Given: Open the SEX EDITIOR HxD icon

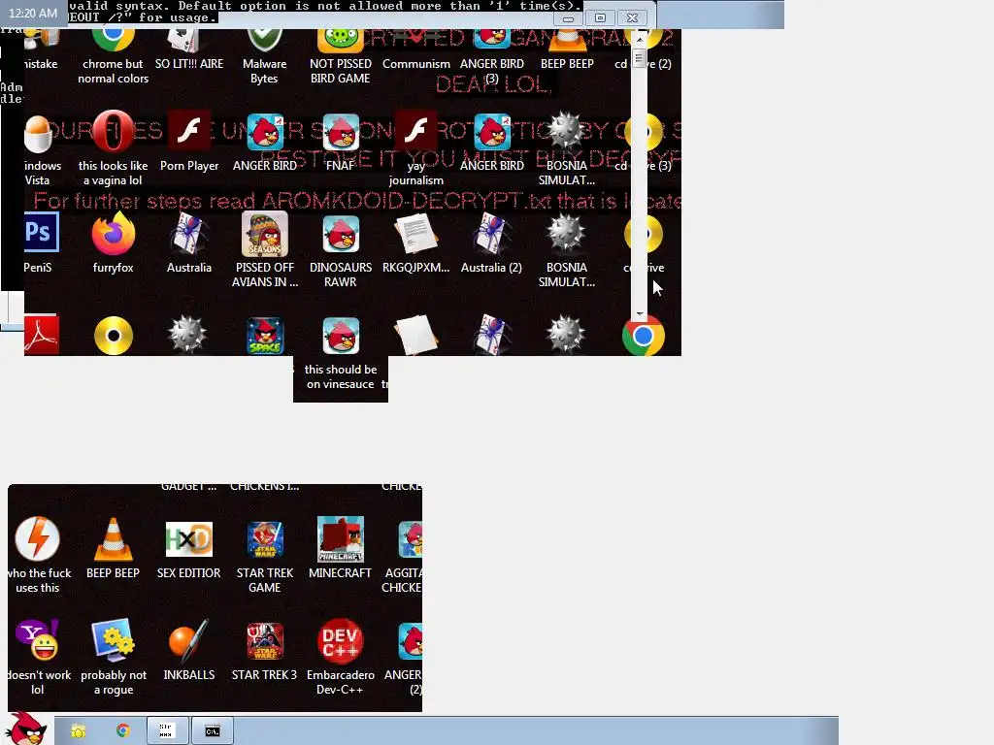Looking at the screenshot, I should click(x=189, y=550).
